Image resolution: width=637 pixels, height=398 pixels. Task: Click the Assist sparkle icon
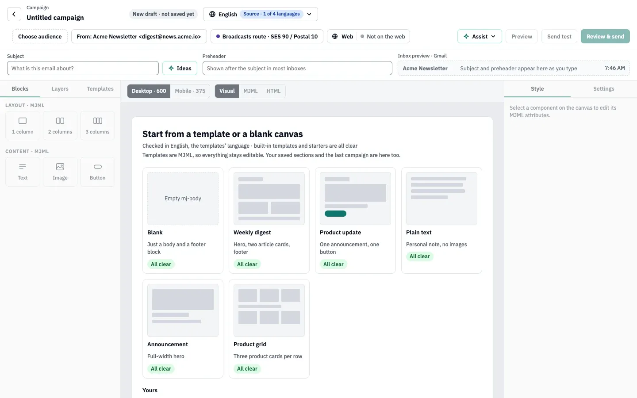tap(466, 36)
